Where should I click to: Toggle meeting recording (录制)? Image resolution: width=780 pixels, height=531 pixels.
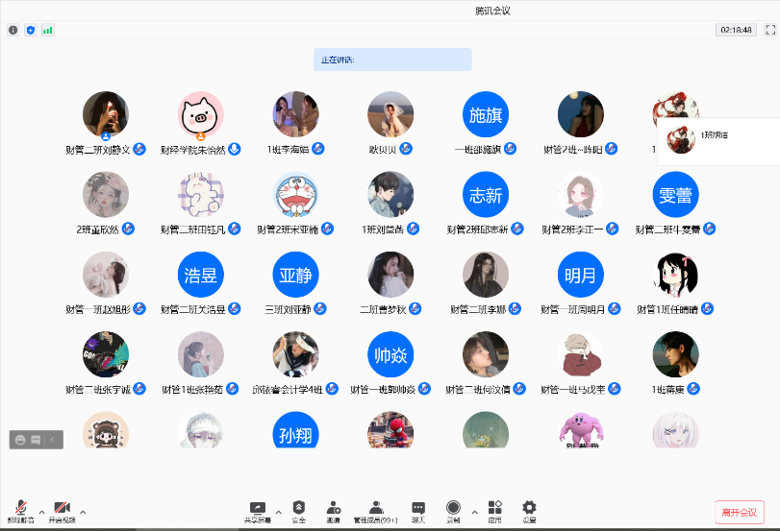[453, 511]
